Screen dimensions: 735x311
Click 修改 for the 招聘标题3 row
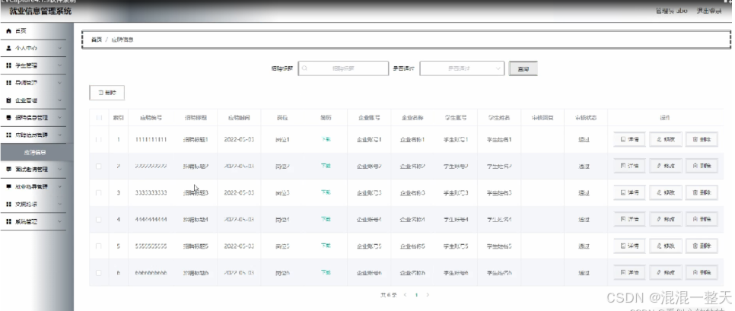666,192
